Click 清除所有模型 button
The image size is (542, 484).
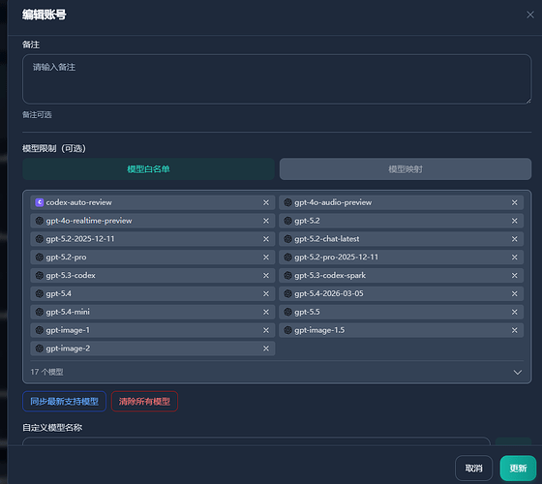pyautogui.click(x=144, y=402)
